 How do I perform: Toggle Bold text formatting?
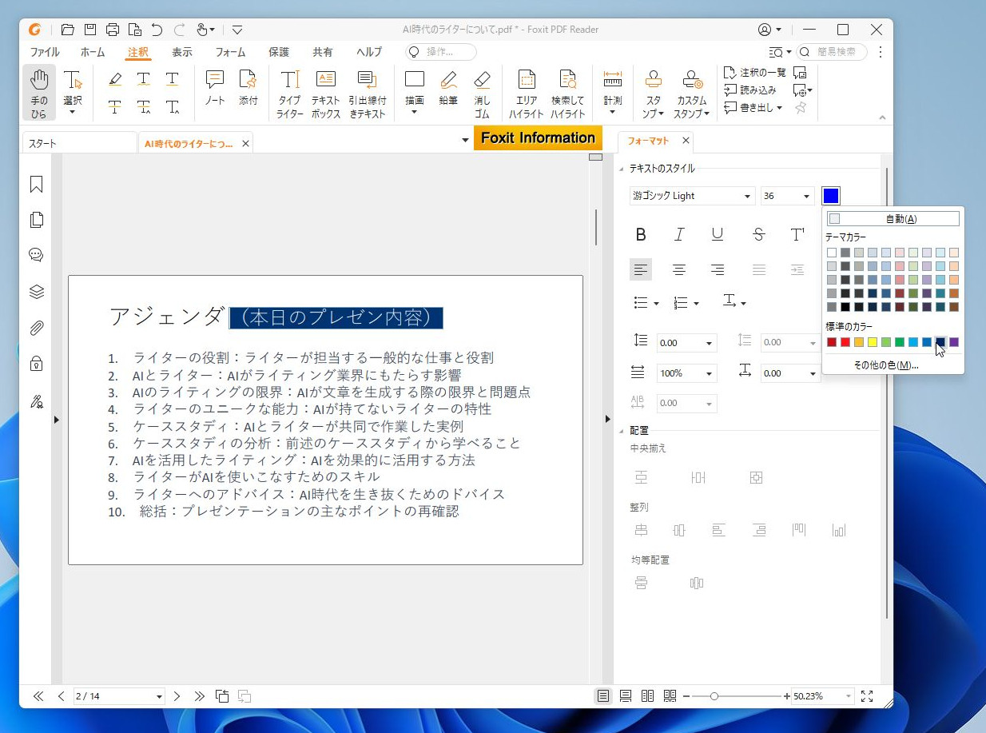641,234
